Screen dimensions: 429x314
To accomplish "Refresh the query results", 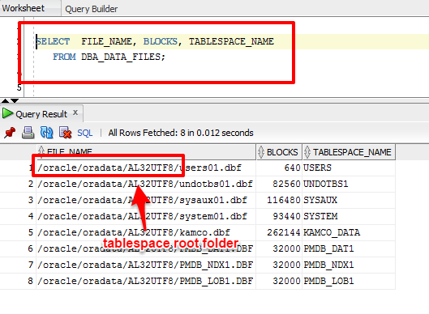I will 46,133.
